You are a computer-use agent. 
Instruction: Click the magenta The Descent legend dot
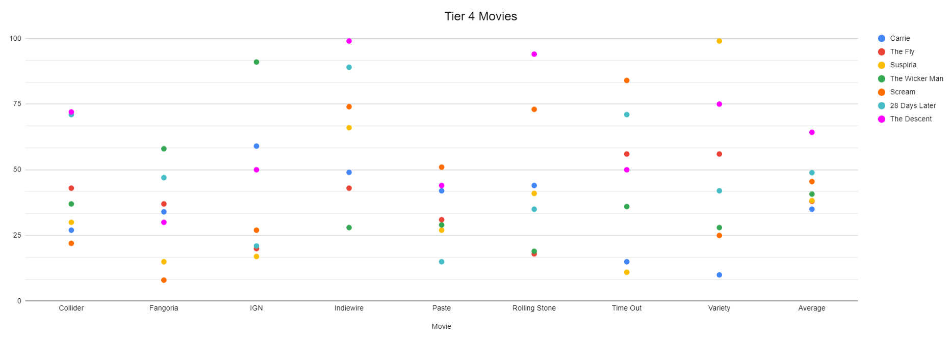tap(881, 119)
